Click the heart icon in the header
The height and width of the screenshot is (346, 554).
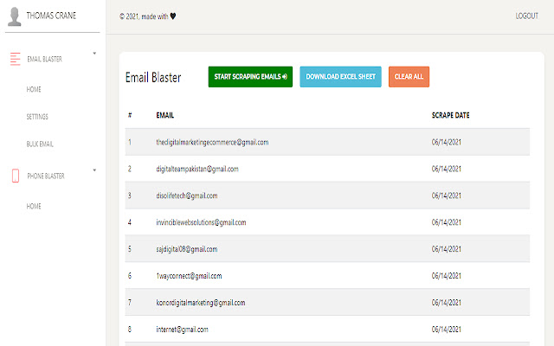tap(173, 16)
